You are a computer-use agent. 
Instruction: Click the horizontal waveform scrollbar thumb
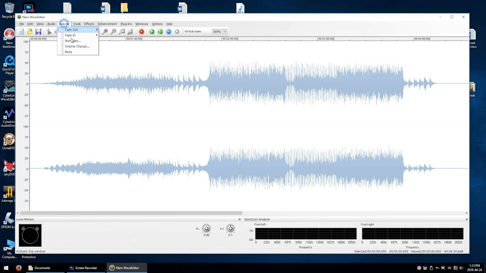131,213
